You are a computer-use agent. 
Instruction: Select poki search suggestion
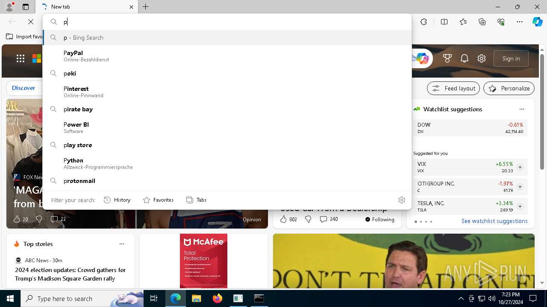(227, 73)
